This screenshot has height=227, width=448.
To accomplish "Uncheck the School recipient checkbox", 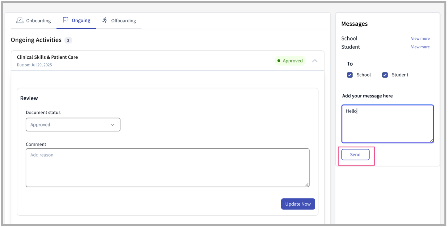I will click(x=350, y=75).
